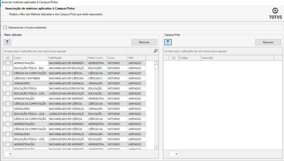Viewport: 284px width, 161px height.
Task: Open the filter in Campus/Polo panel
Action: tap(168, 42)
